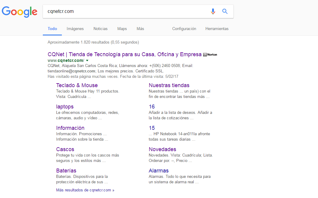318x198 pixels.
Task: Click 'Nuestras tiendas ... un país) con el' snippet
Action: pyautogui.click(x=180, y=91)
